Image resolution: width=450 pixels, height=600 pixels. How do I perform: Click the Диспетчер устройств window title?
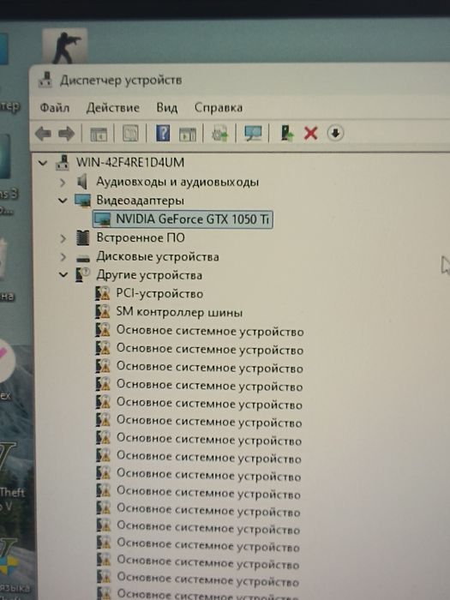(121, 81)
